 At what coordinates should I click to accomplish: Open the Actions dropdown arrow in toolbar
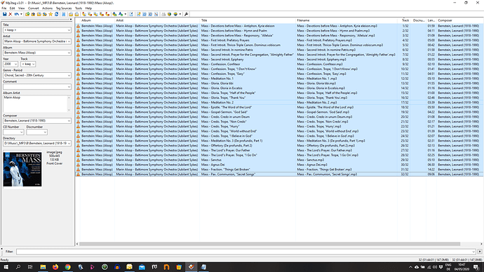pyautogui.click(x=125, y=14)
